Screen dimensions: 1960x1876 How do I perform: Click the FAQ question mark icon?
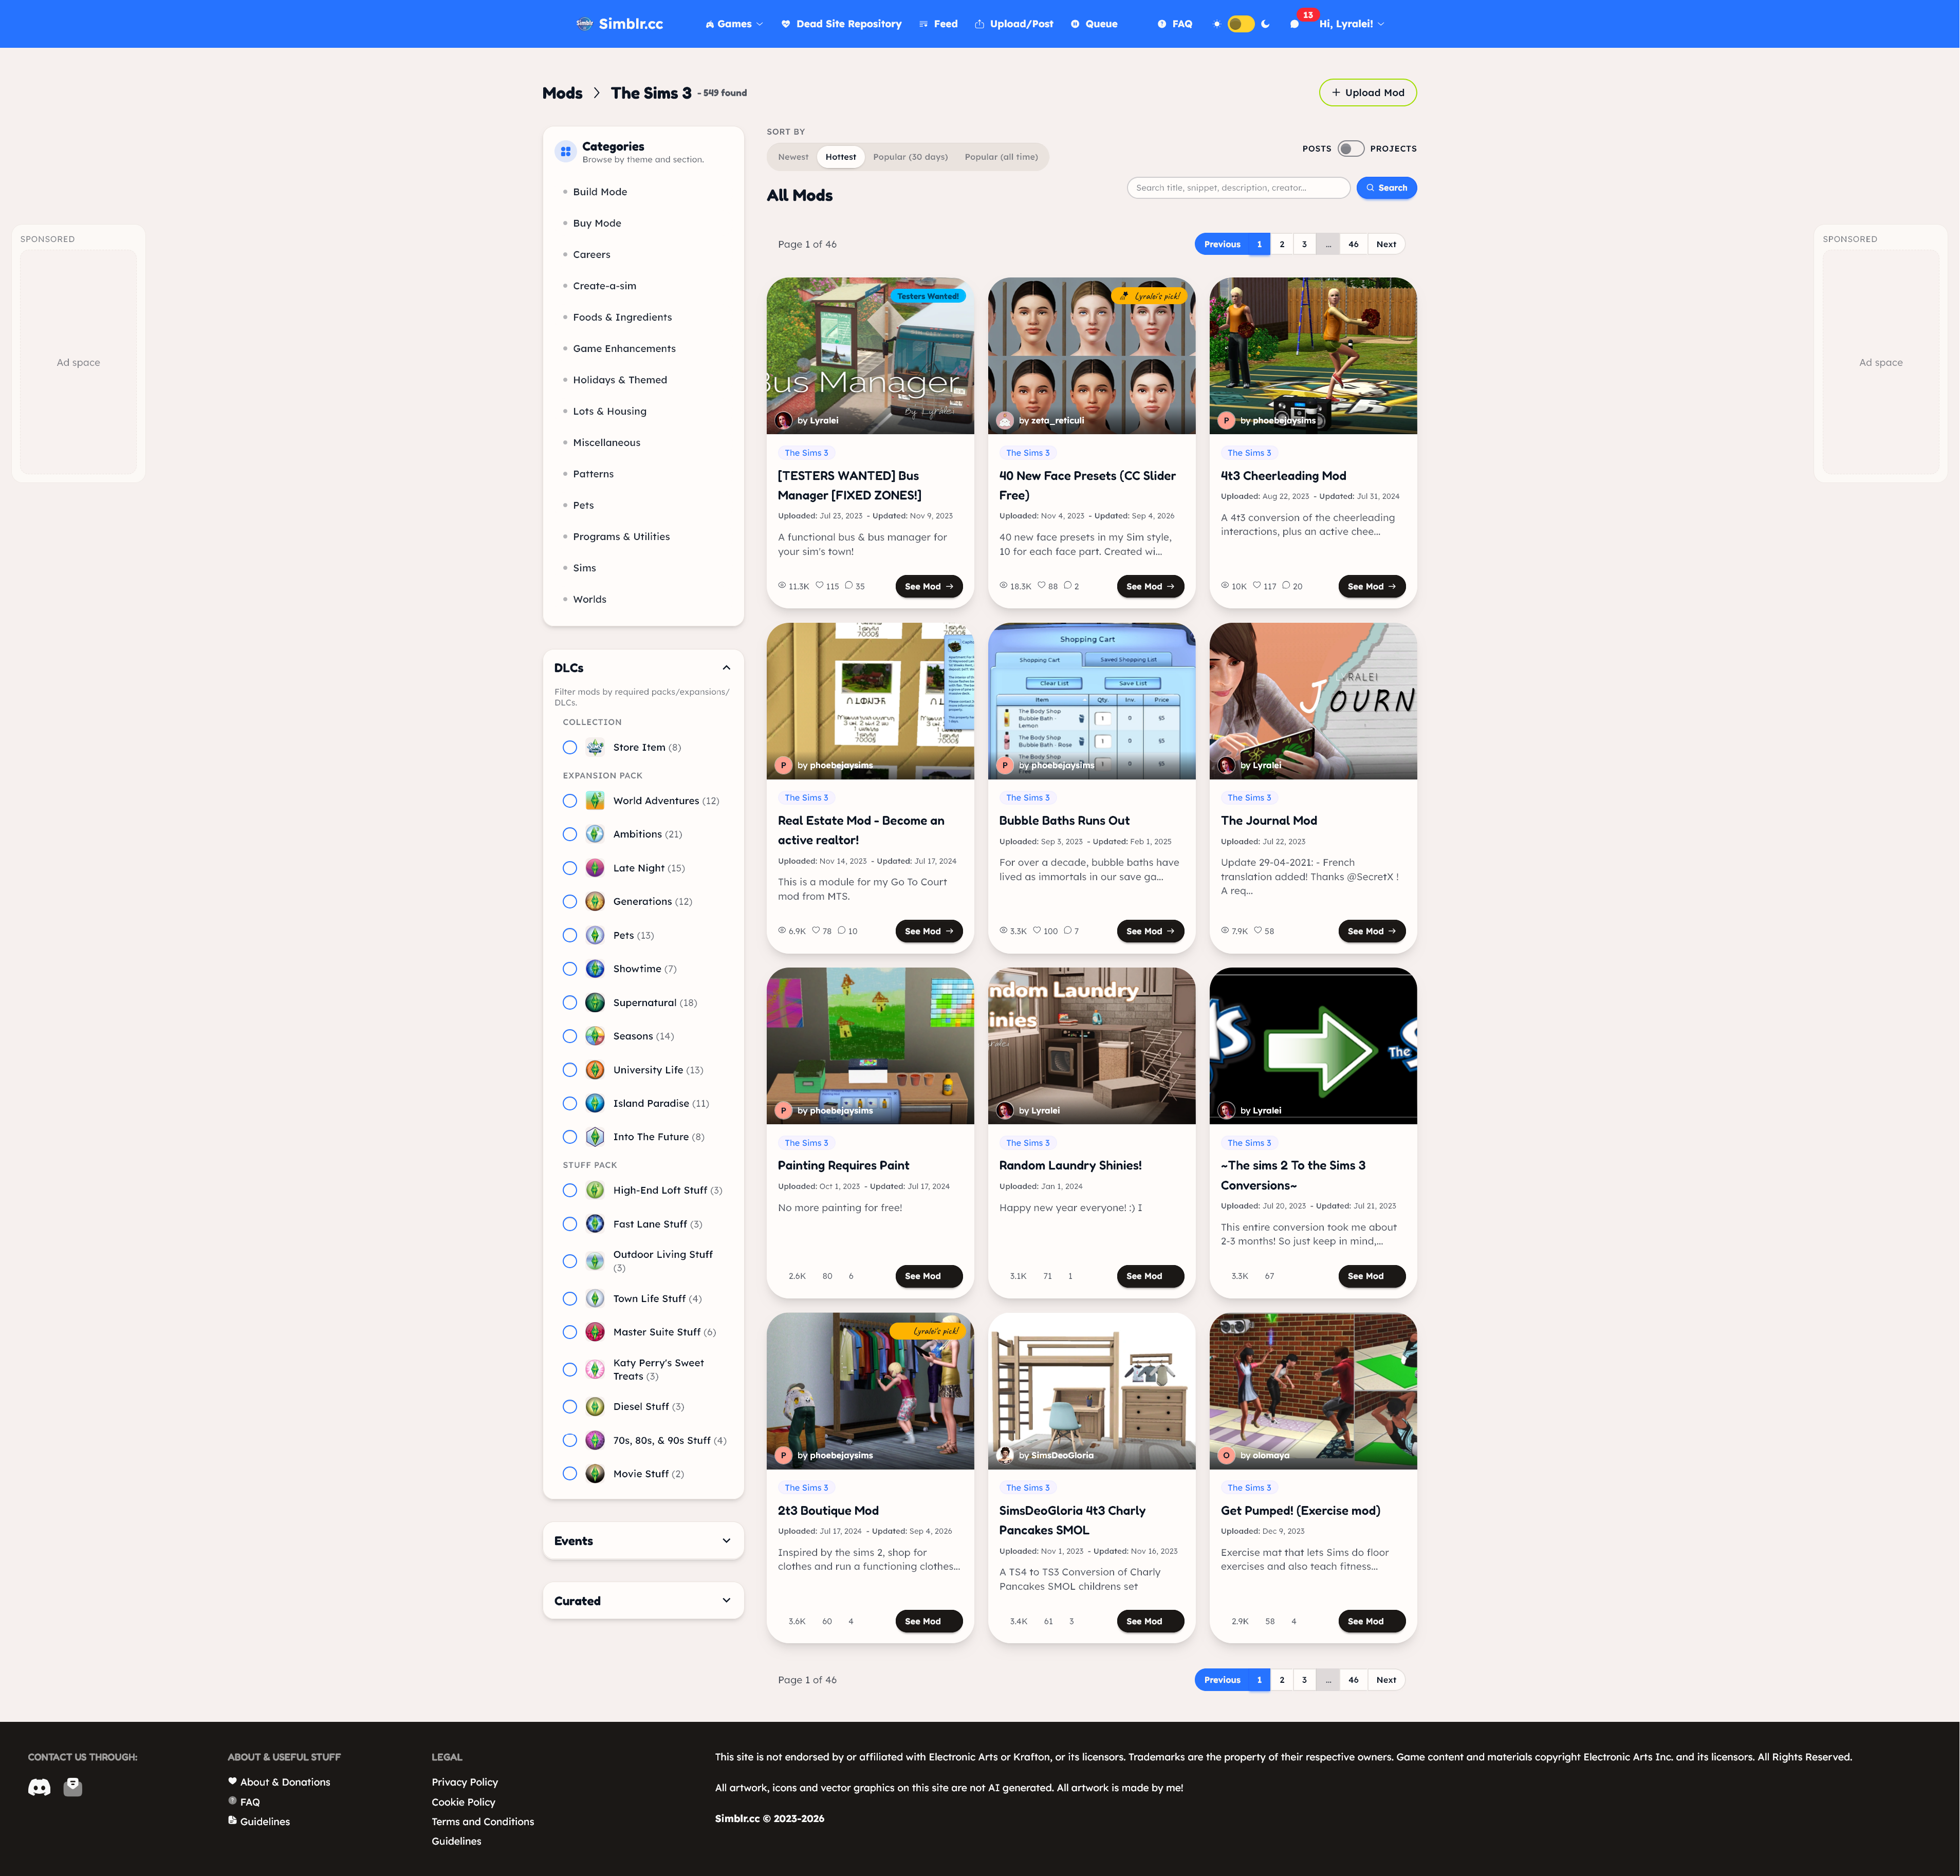(x=1162, y=24)
